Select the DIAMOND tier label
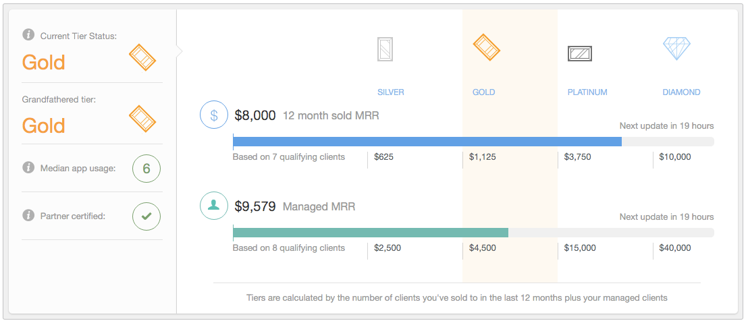Screen dimensions: 748x325 (681, 92)
